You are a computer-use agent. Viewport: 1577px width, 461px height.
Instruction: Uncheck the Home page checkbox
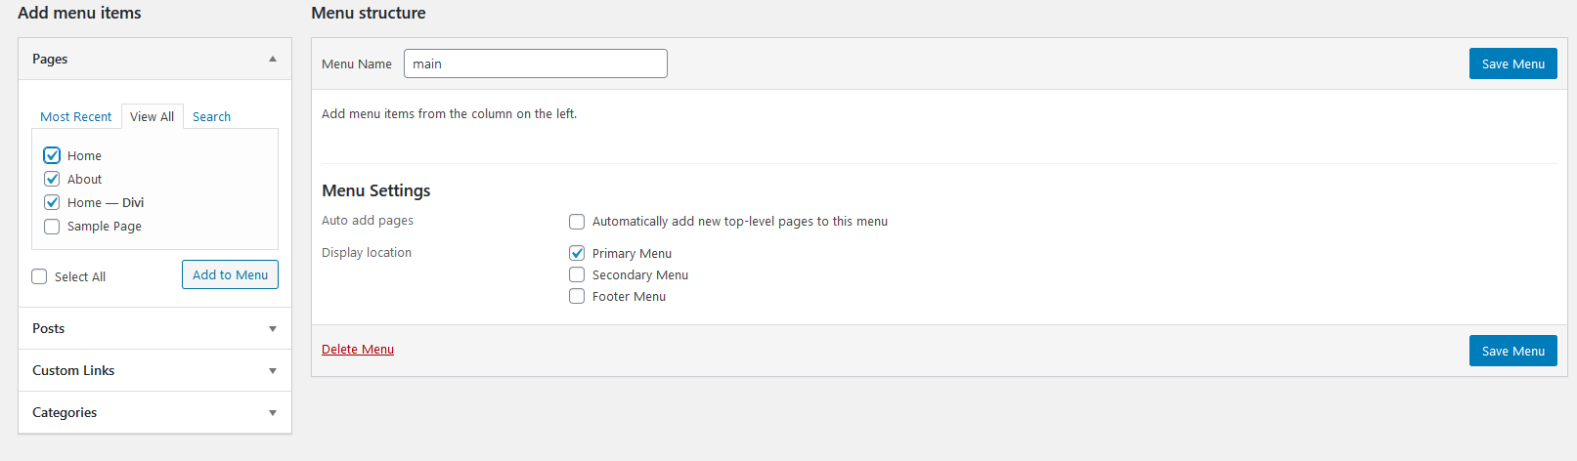[x=52, y=155]
